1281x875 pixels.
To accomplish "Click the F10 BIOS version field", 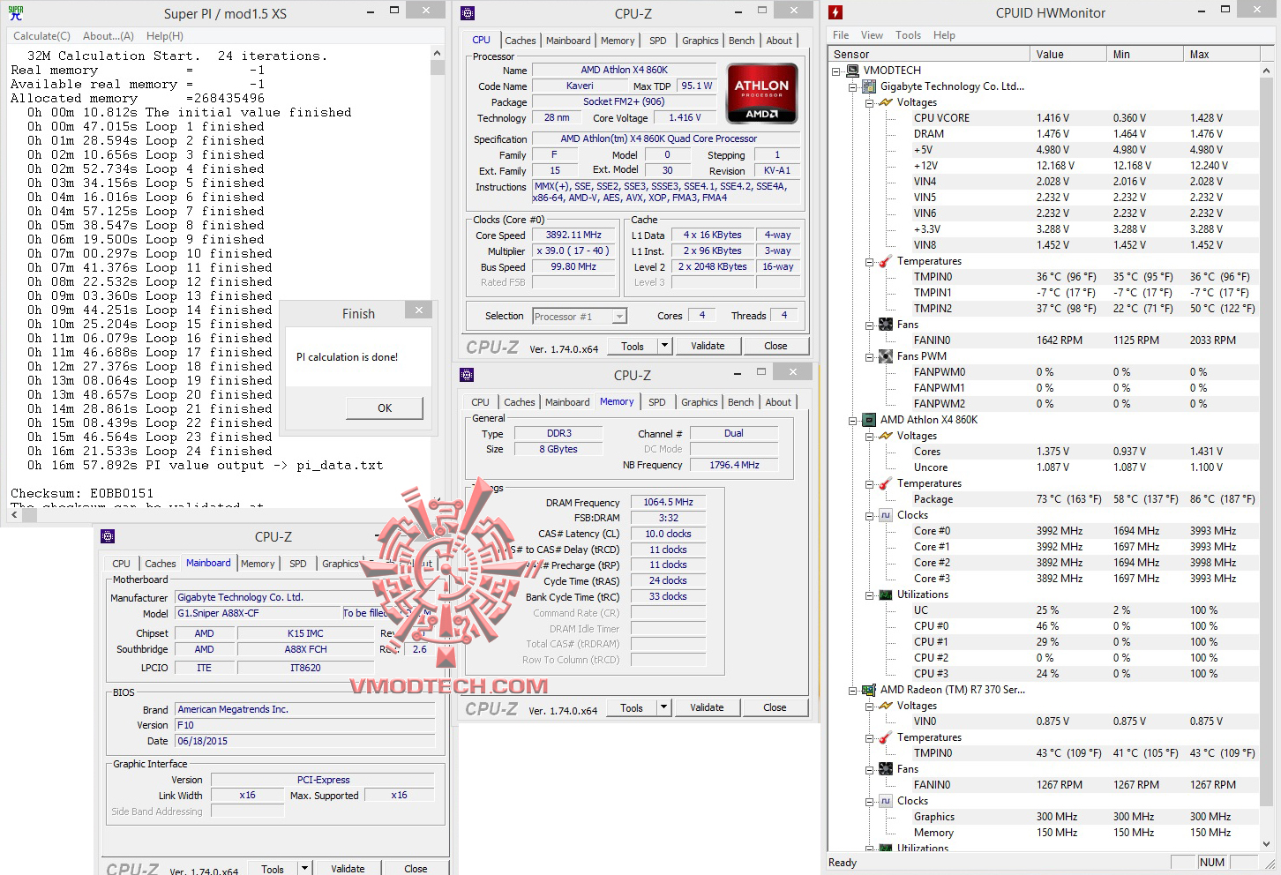I will (305, 725).
